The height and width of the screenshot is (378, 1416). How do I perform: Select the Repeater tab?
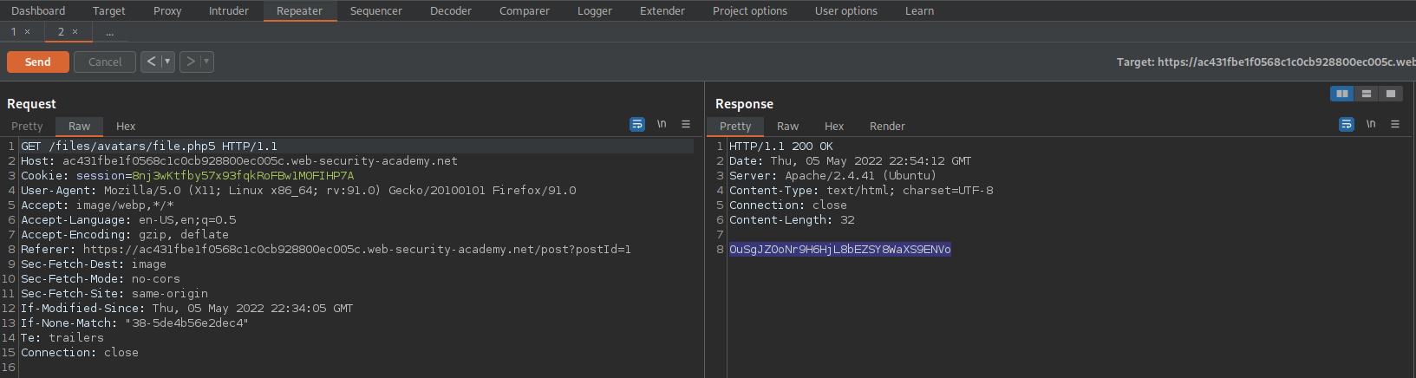click(299, 10)
